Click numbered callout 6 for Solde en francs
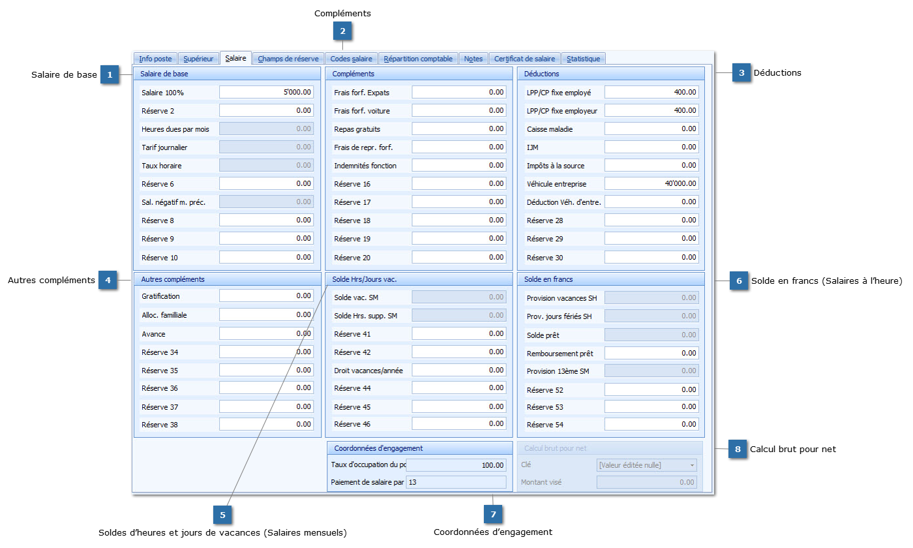The width and height of the screenshot is (913, 548). click(739, 281)
